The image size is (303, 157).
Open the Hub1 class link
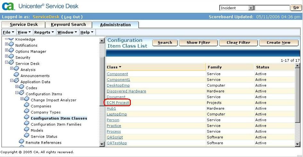111,108
